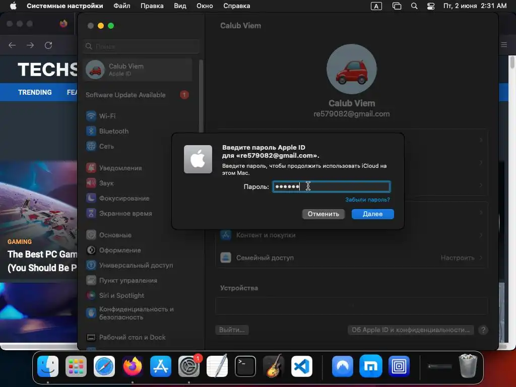Open Firefox hamburger menu
The height and width of the screenshot is (387, 516).
tap(504, 45)
